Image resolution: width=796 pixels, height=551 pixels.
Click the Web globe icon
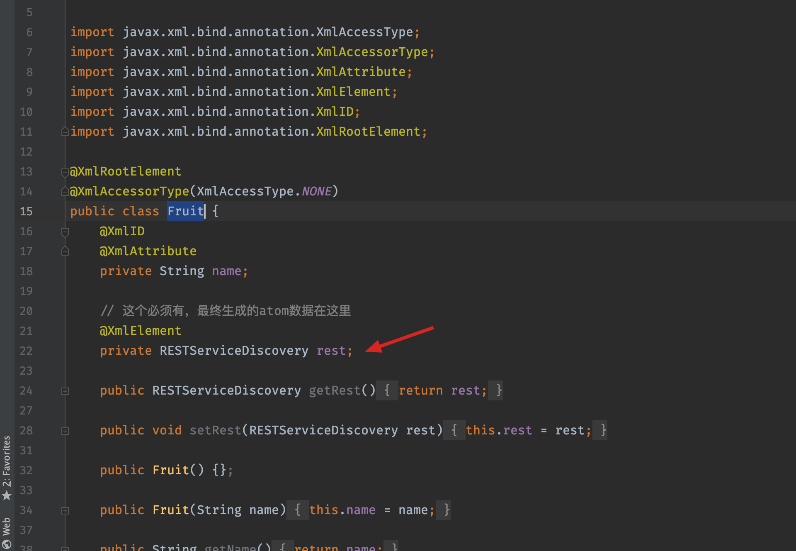[7, 544]
